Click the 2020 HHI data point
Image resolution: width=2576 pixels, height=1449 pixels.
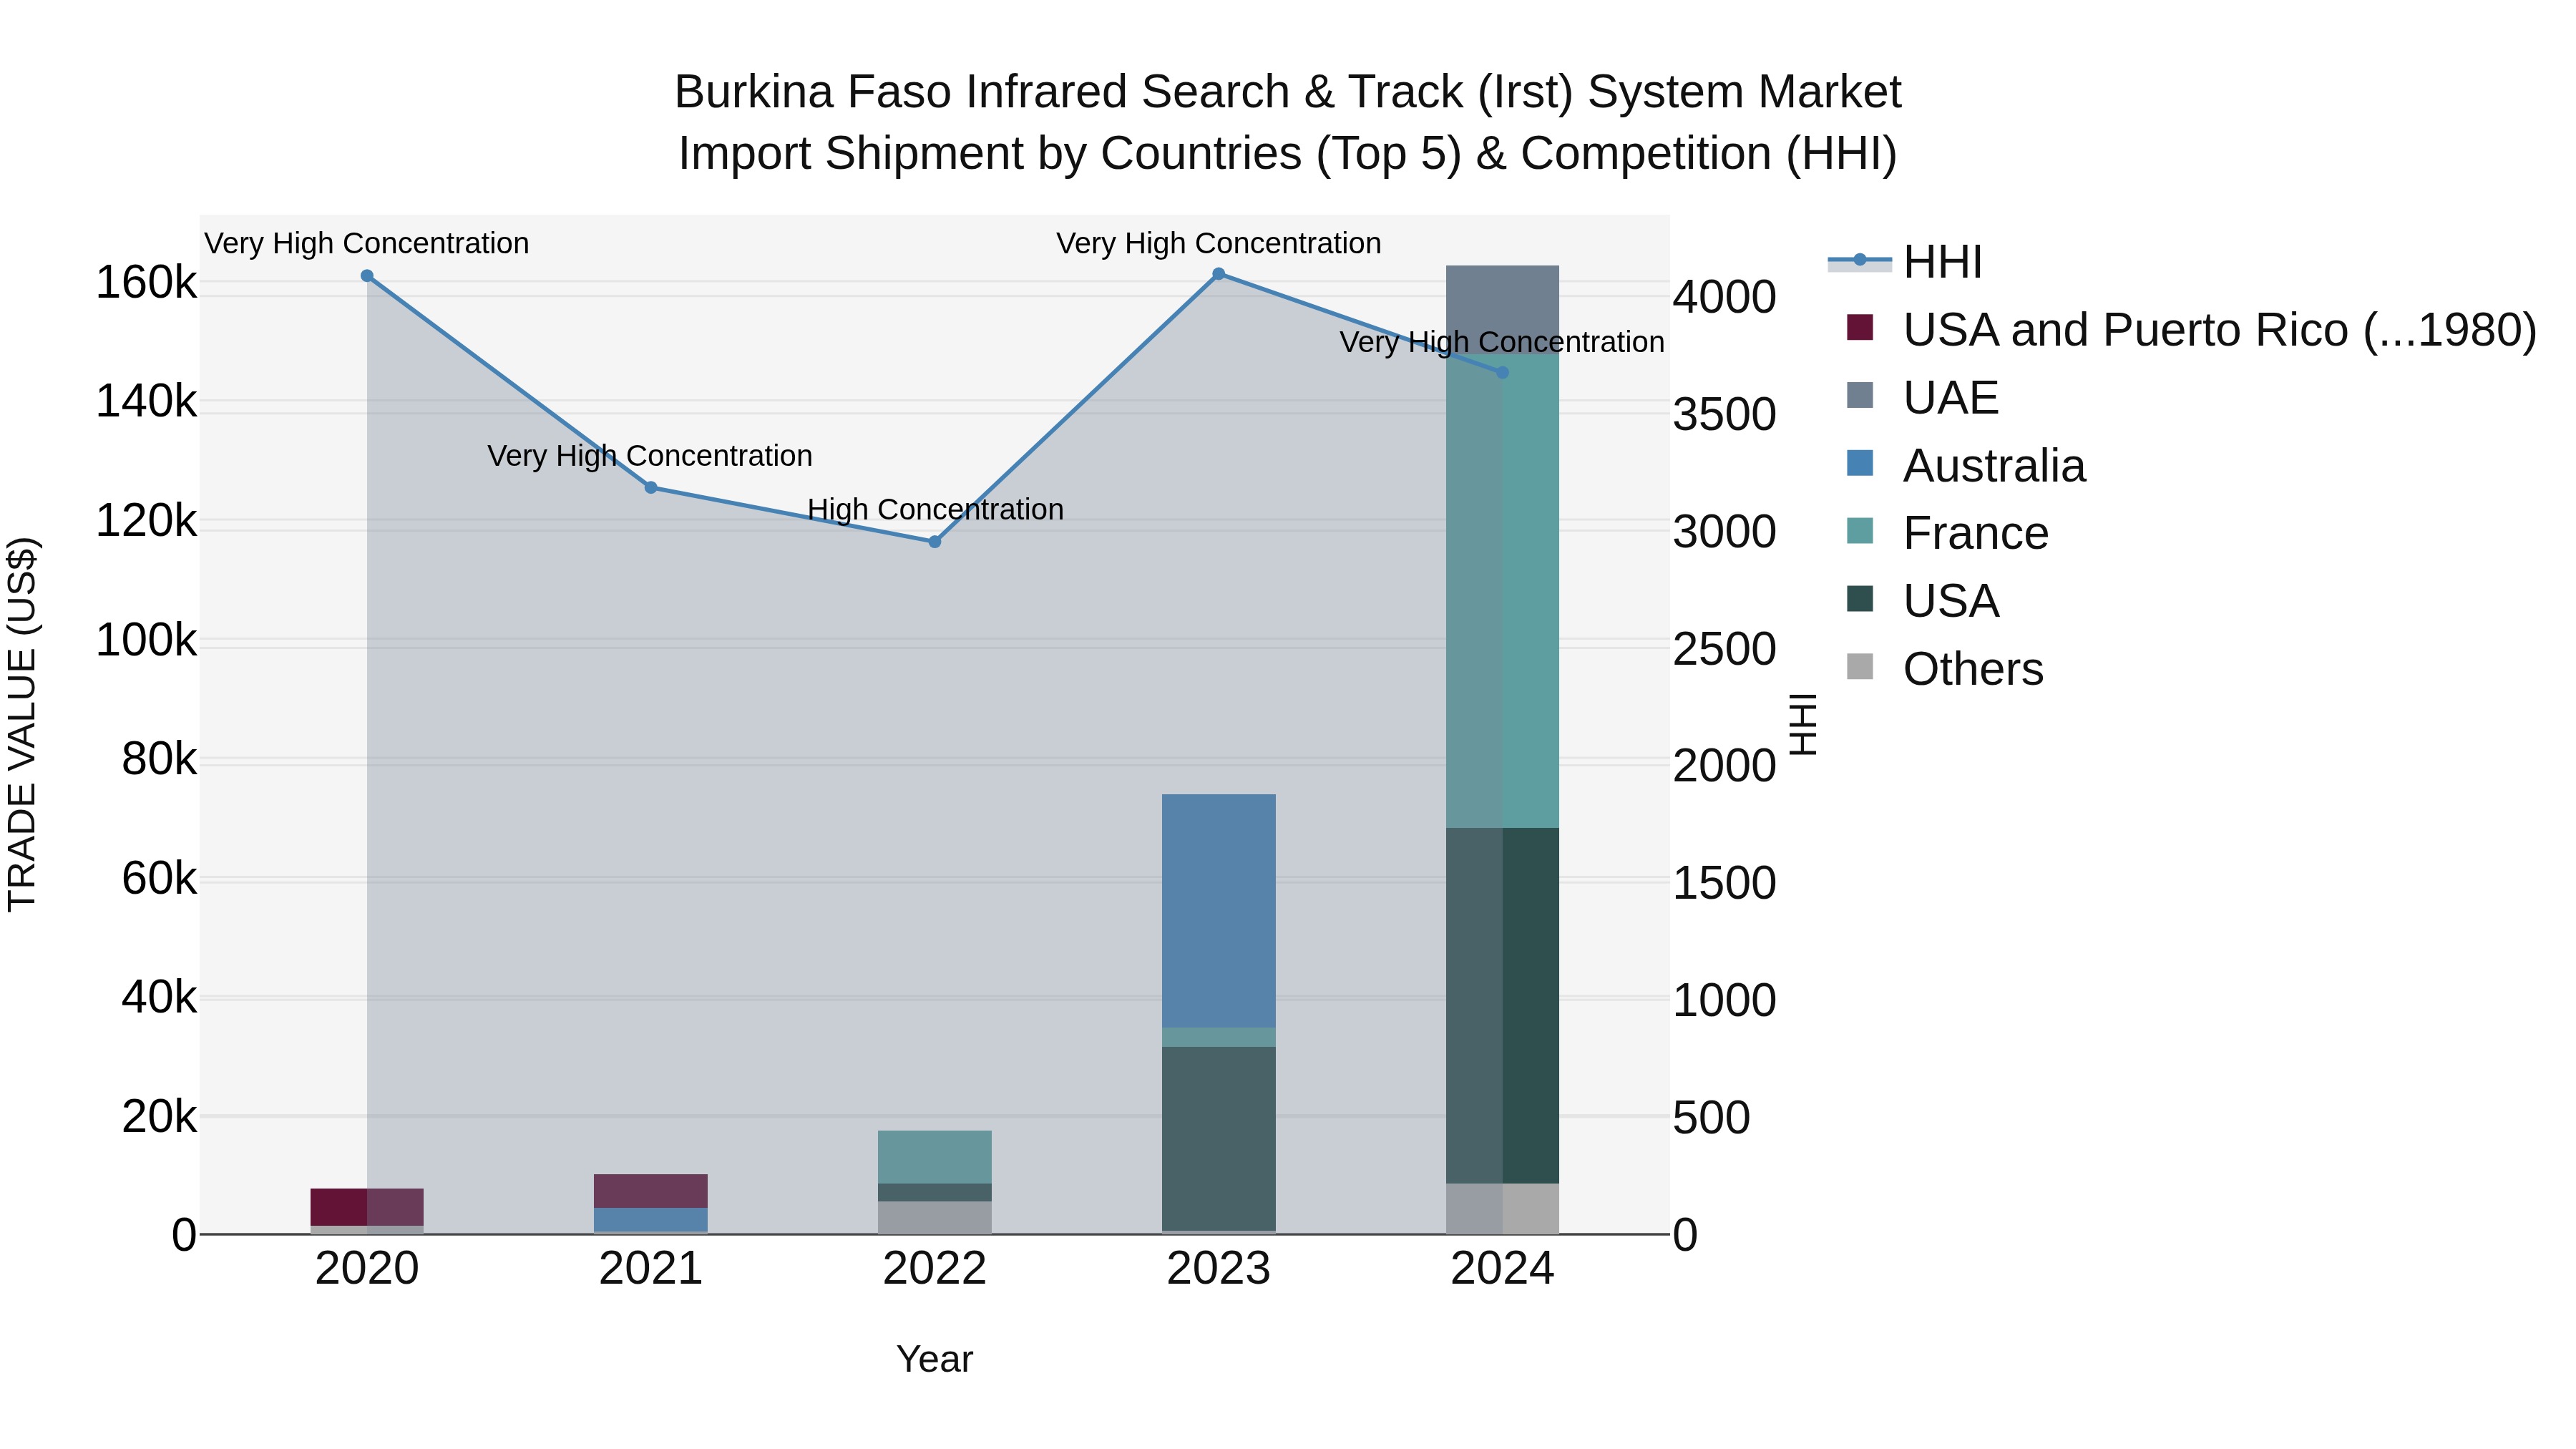(x=367, y=276)
